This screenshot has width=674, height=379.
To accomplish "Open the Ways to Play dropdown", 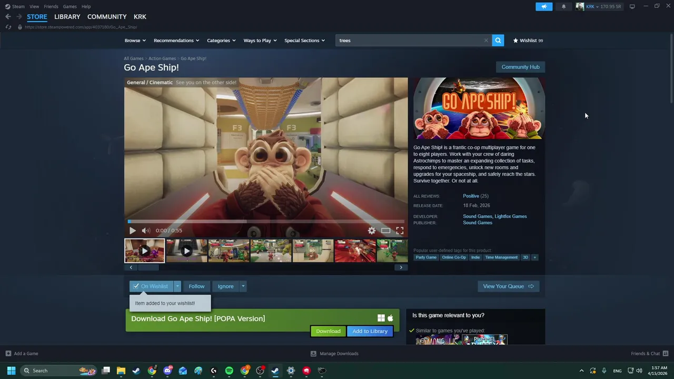I will coord(260,41).
